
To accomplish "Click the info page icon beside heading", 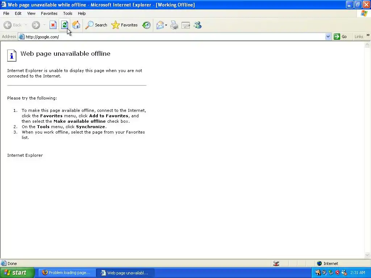I will pyautogui.click(x=12, y=55).
